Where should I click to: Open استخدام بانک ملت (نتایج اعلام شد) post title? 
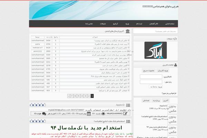tap(109, 121)
